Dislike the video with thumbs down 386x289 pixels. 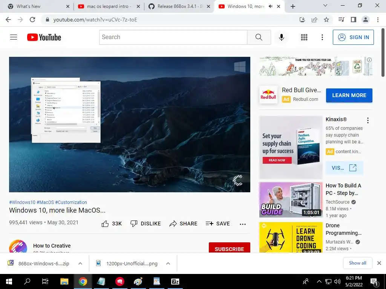(x=134, y=224)
